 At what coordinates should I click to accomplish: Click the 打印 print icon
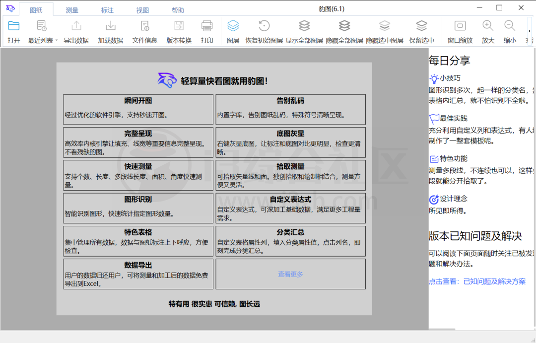click(x=207, y=26)
